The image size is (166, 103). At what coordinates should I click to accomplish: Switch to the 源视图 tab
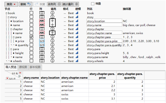(23, 67)
